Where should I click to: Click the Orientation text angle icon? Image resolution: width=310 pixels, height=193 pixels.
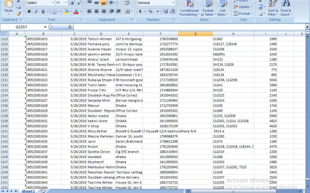(113, 3)
